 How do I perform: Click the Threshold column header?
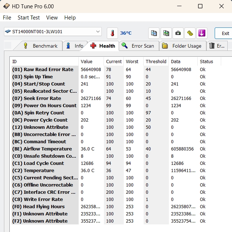pos(156,61)
